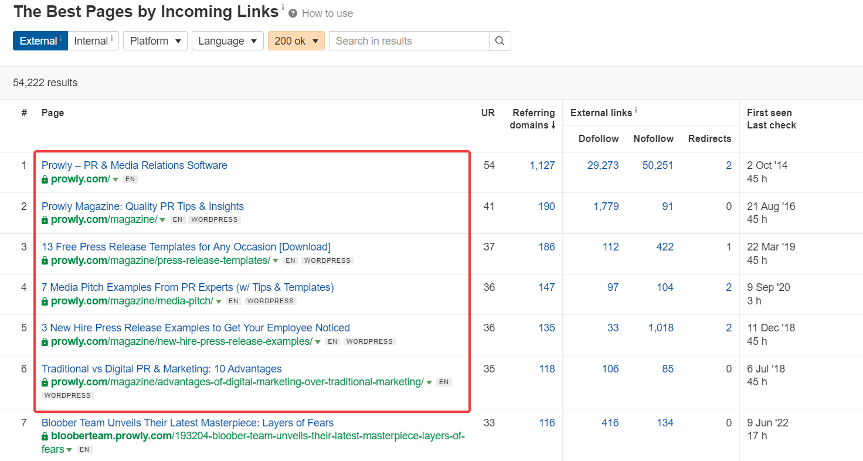Click the date 9 Sep '20
Image resolution: width=863 pixels, height=461 pixels.
pos(769,287)
